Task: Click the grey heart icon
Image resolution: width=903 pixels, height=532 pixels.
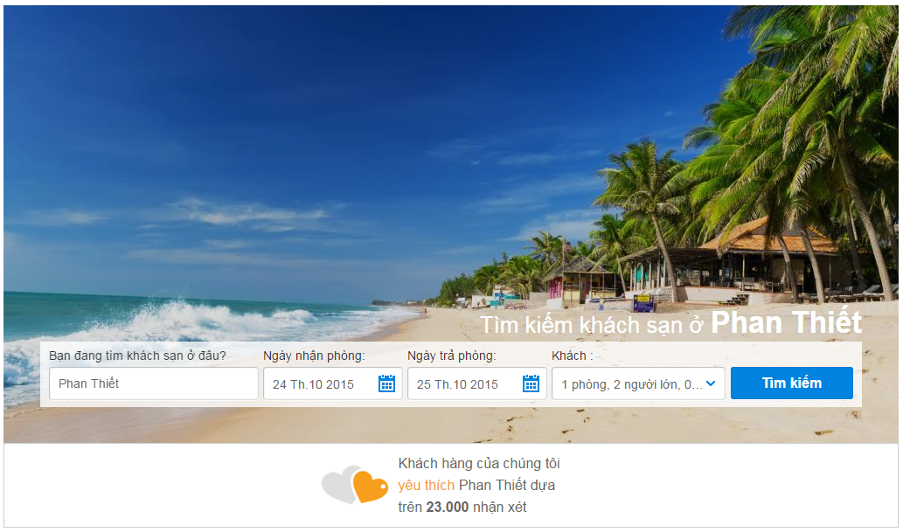Action: point(340,484)
